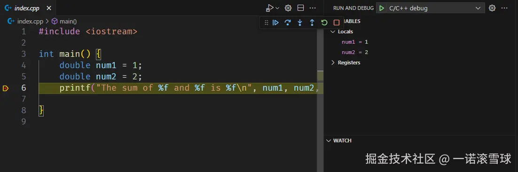Click the '#include <iostream>' line
The height and width of the screenshot is (172, 518).
[88, 31]
